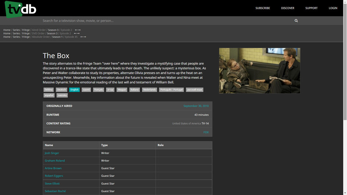The height and width of the screenshot is (195, 347).
Task: Open Fringe in Aired Order breadcrumb
Action: click(x=26, y=30)
